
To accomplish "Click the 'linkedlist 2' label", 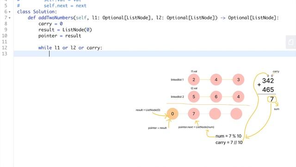I will click(177, 97).
